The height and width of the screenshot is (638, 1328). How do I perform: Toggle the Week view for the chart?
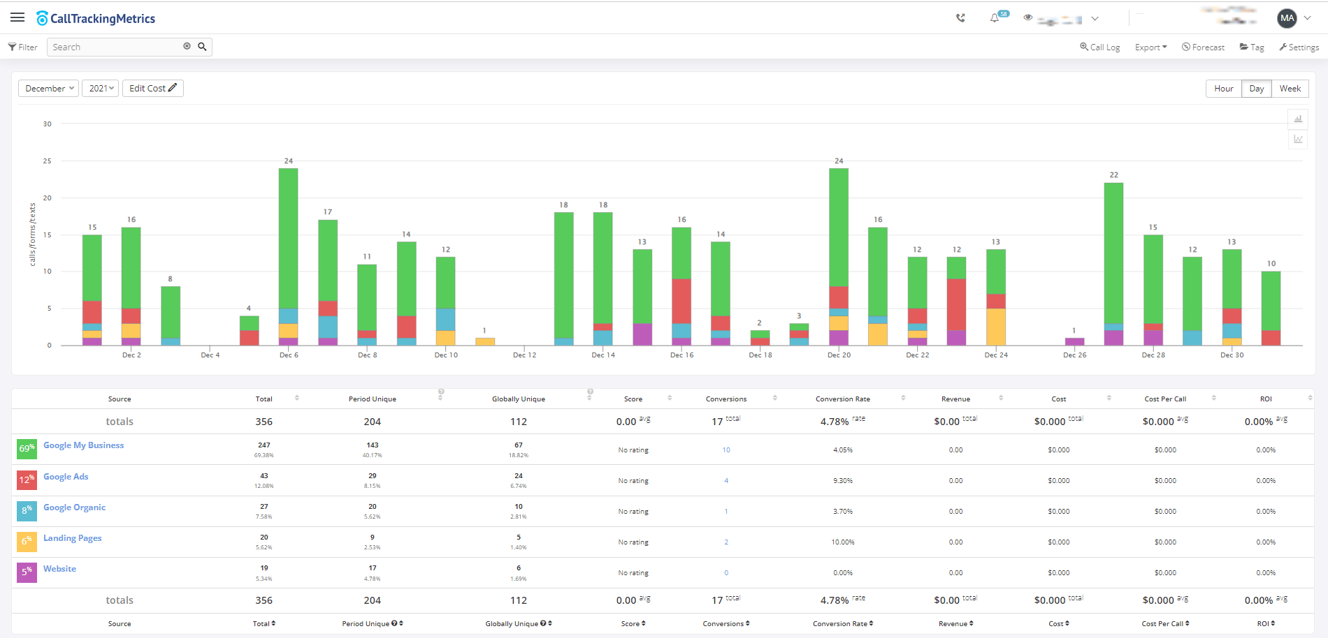click(x=1289, y=88)
